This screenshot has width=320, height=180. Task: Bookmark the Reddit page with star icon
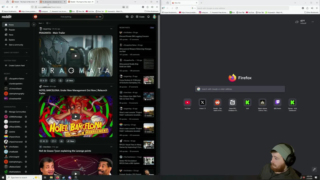point(127,7)
